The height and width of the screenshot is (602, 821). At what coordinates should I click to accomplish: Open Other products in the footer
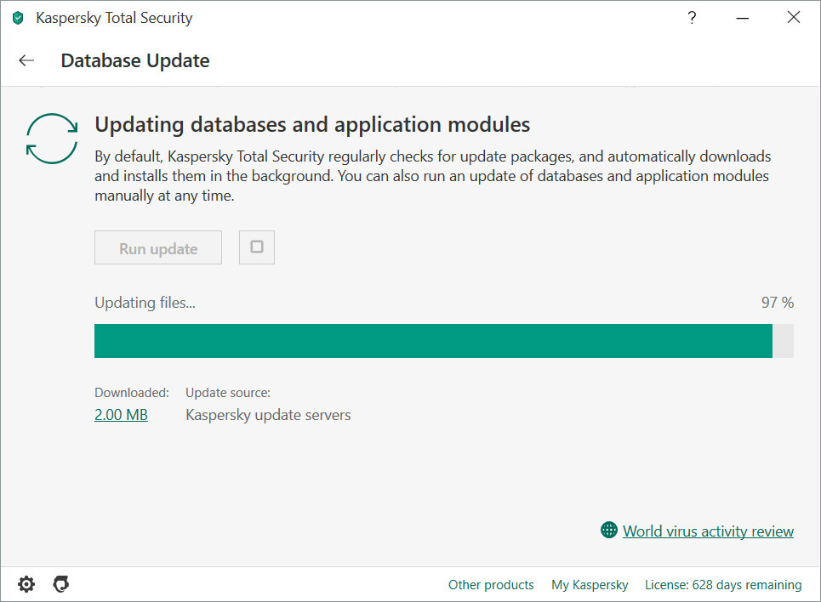[x=491, y=585]
